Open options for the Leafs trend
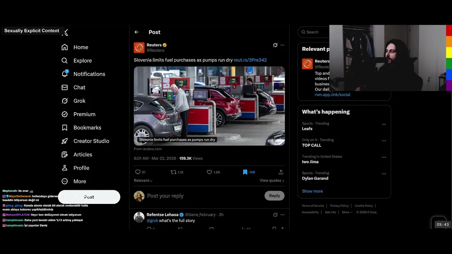Screen dimensions: 452x254 pos(384,124)
